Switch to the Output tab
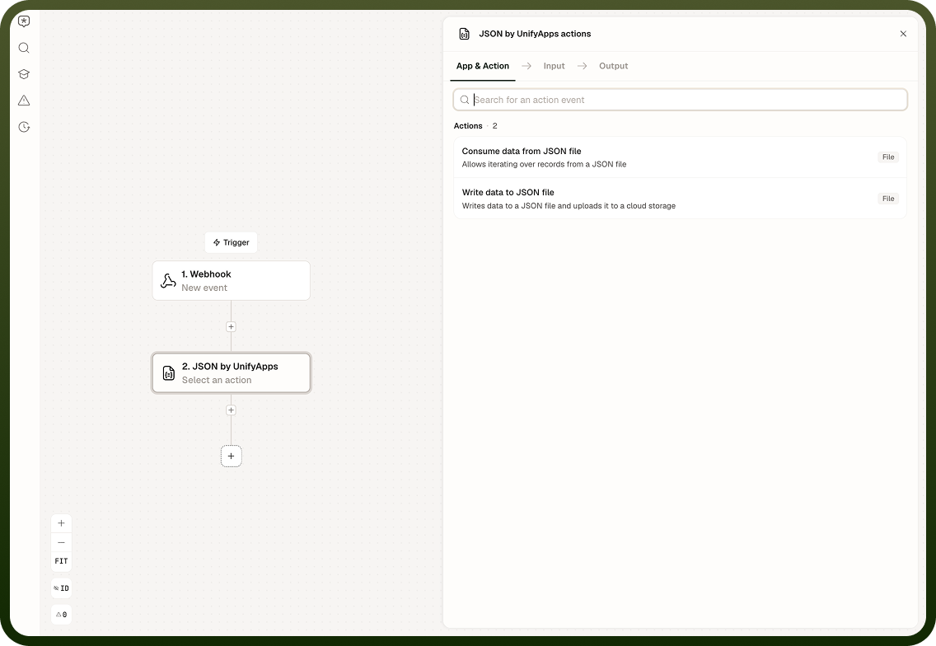 (613, 66)
